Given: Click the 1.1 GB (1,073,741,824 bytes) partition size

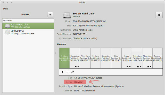Looking at the screenshot, I should (x=88, y=78).
